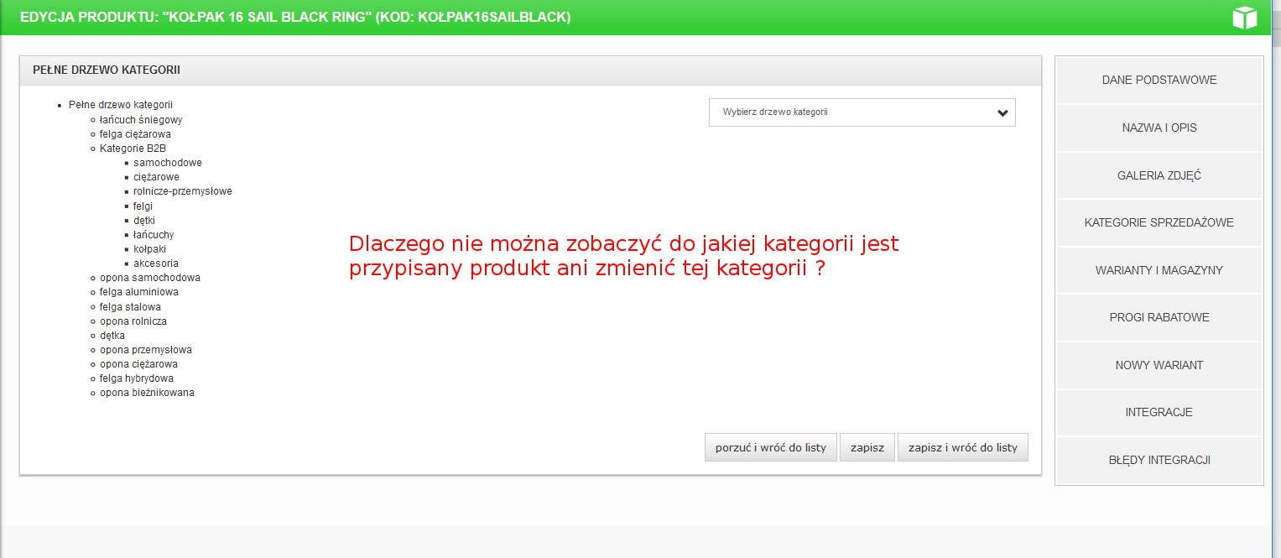Click the dropdown chevron arrow
The image size is (1281, 558).
point(1002,113)
